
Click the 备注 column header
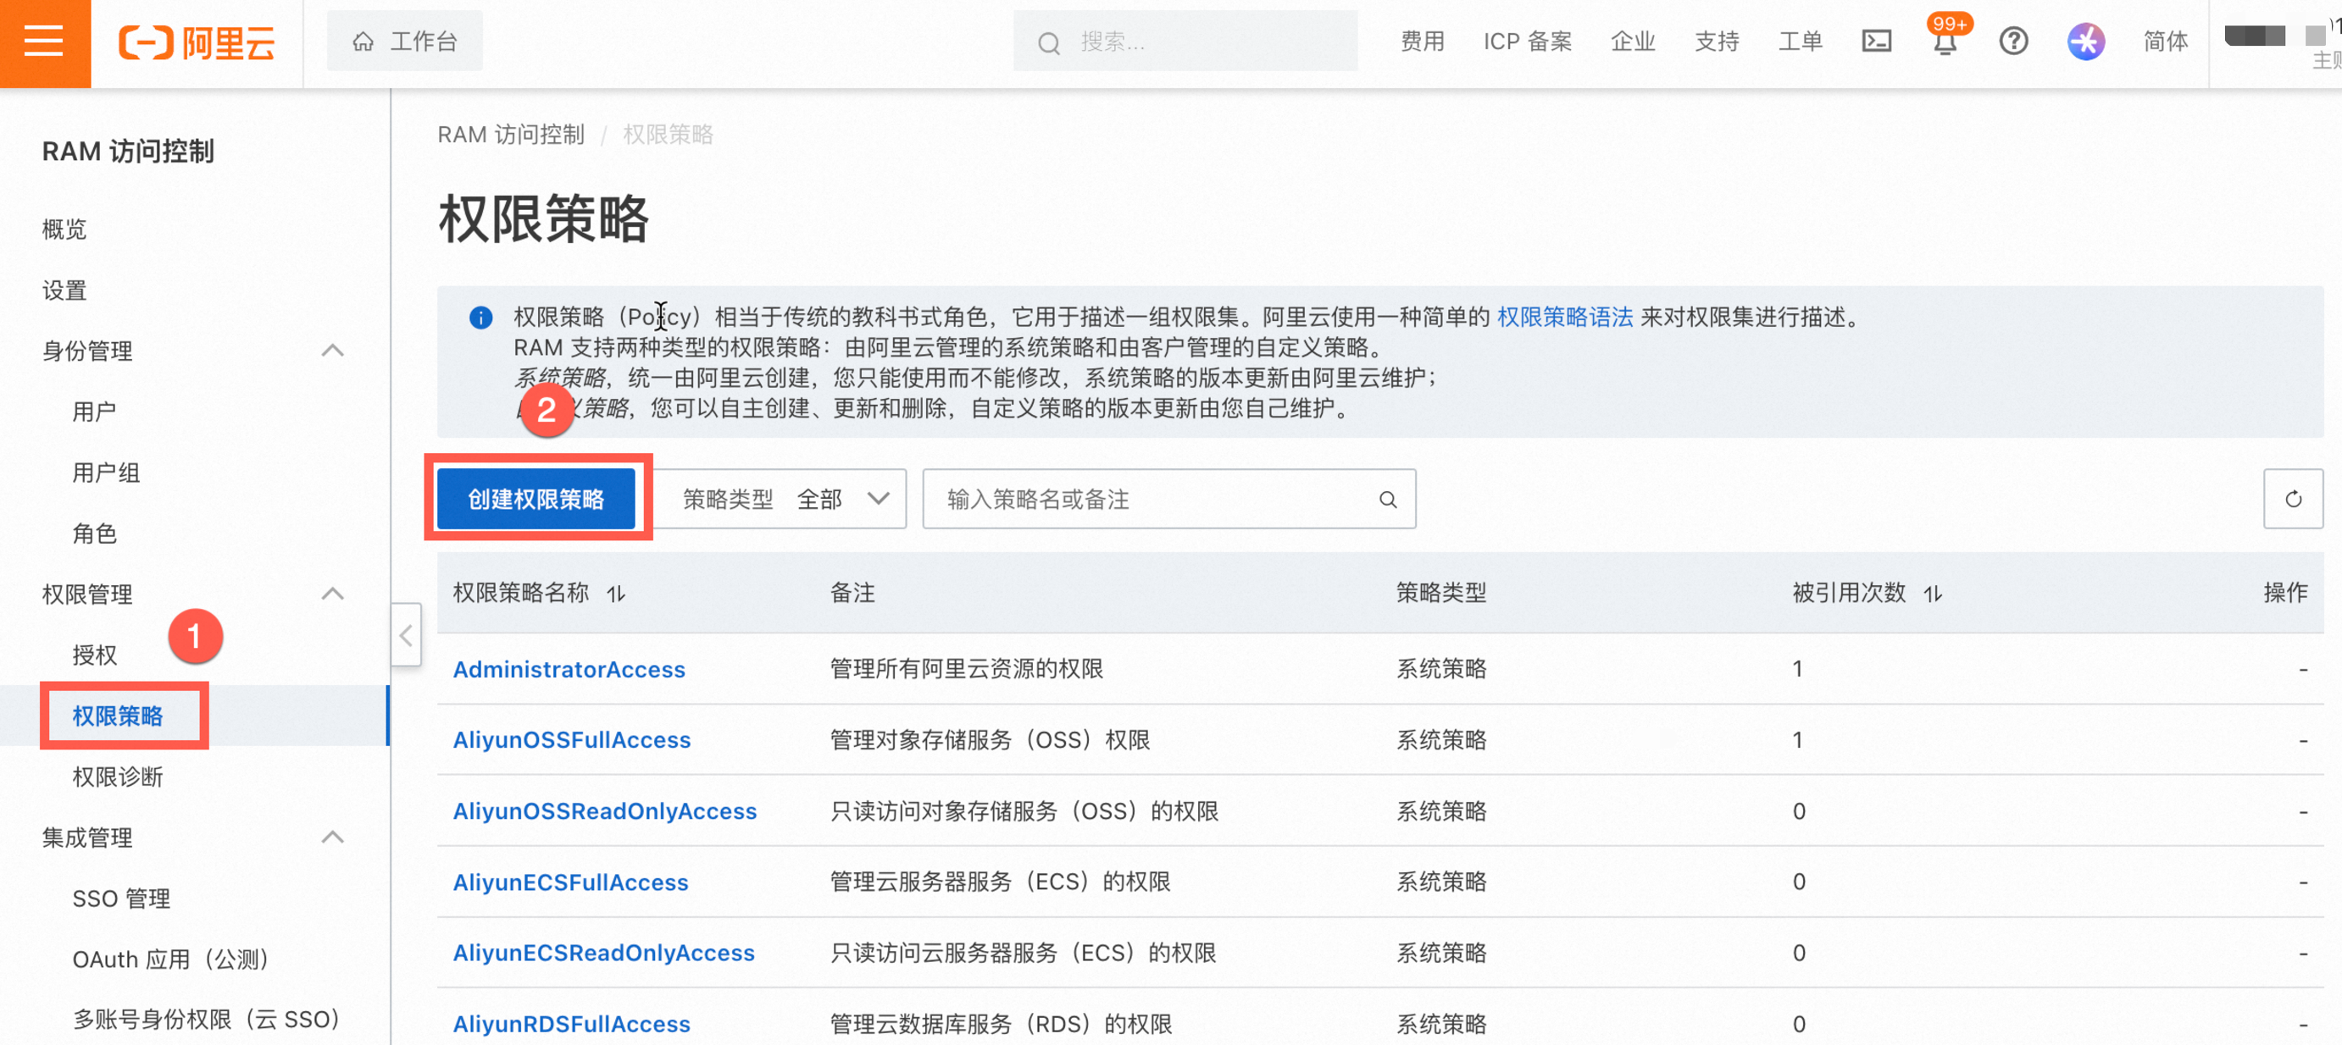pyautogui.click(x=852, y=594)
